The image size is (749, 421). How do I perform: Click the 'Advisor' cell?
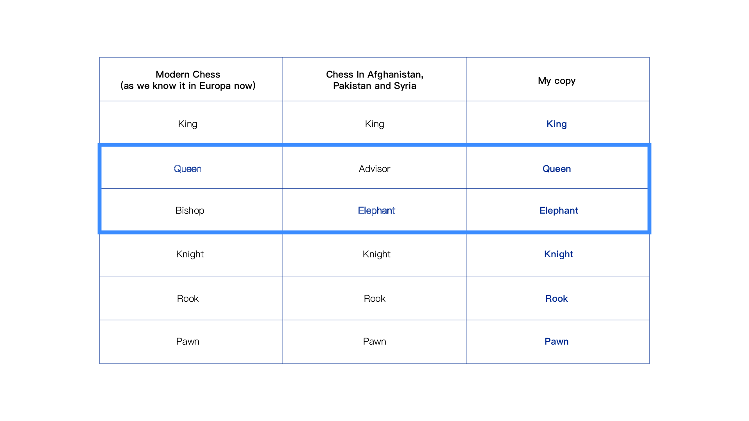(374, 169)
